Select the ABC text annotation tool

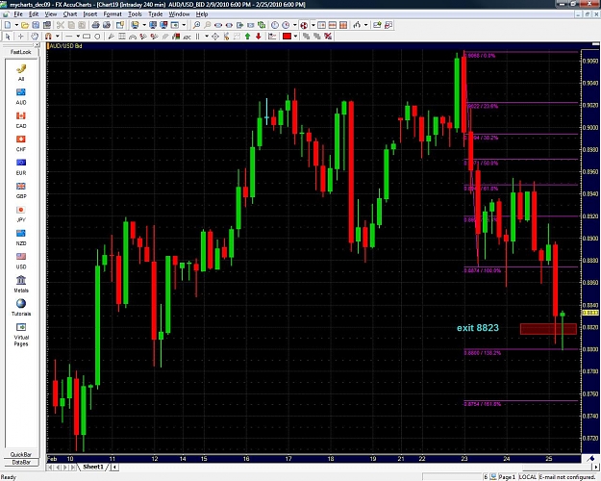pyautogui.click(x=187, y=37)
